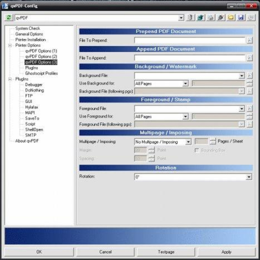
Task: Select qvPDF Options (2)
Action: 41,56
